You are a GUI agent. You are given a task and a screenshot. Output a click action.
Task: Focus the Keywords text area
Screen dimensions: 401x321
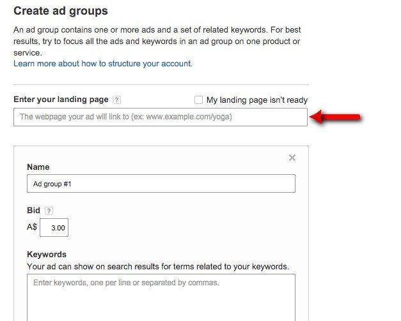pyautogui.click(x=161, y=297)
